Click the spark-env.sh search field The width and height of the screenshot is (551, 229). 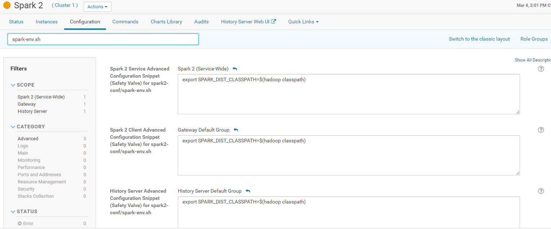coord(103,39)
